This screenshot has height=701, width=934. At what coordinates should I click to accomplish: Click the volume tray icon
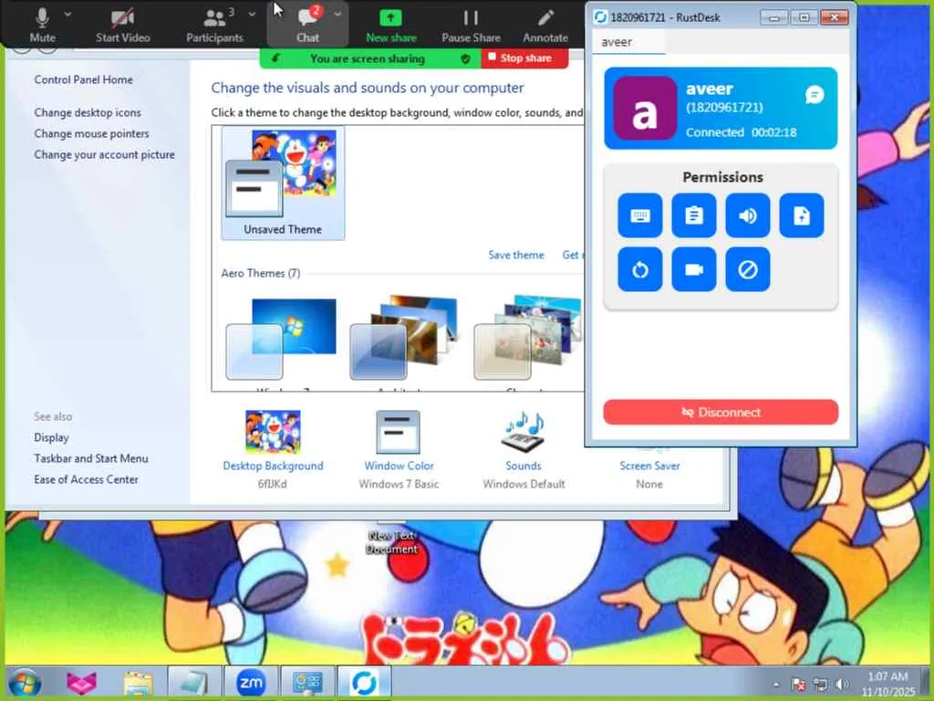[842, 685]
